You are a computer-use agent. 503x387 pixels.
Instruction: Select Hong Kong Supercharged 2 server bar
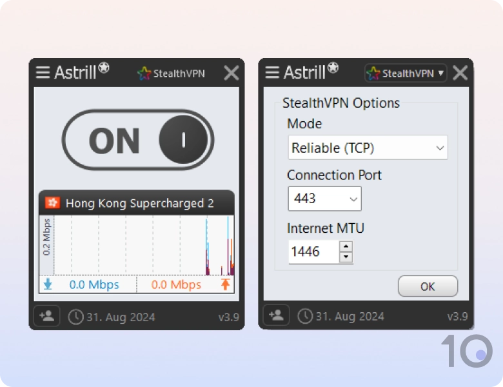pos(139,203)
